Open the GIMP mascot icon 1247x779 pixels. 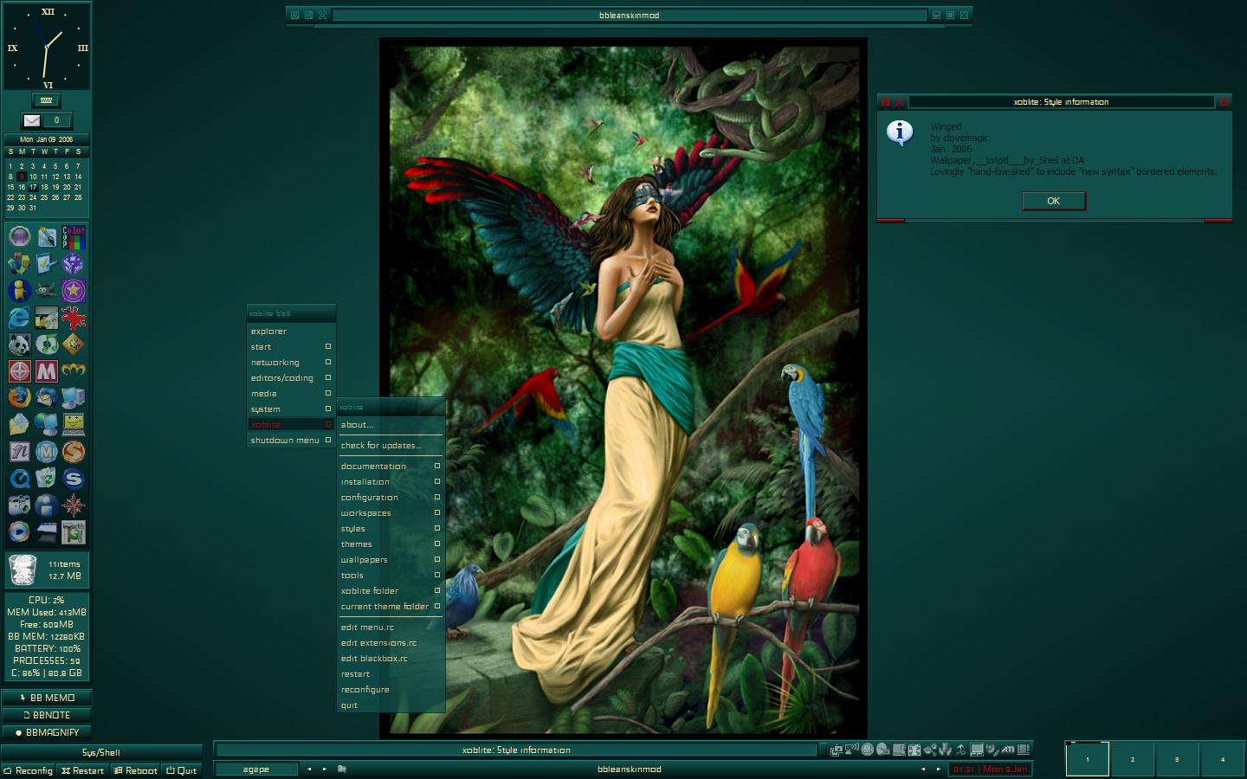click(x=47, y=291)
